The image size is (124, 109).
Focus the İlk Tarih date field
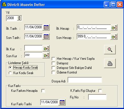pos(33,27)
